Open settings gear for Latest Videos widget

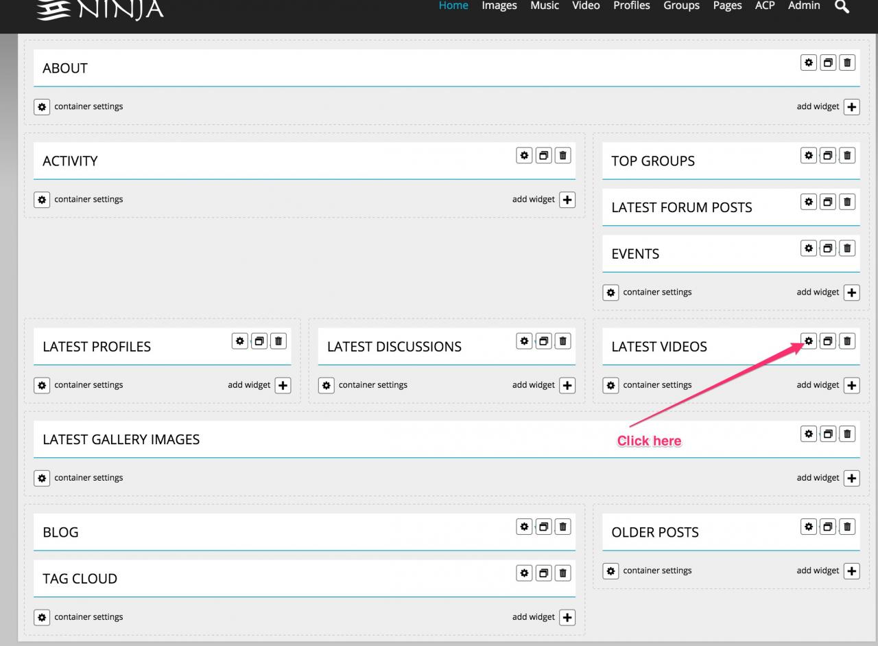[x=809, y=341]
